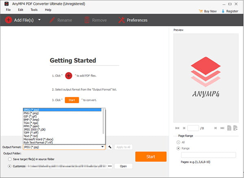Choose Text (*.txt) output format

pyautogui.click(x=62, y=136)
